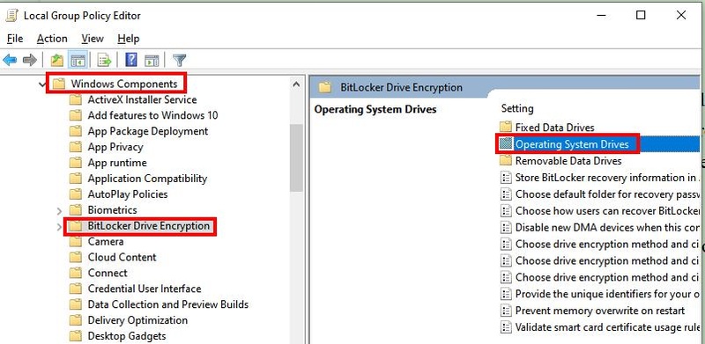Screen dimensions: 705x344
Task: Select App Package Deployment folder
Action: (148, 131)
